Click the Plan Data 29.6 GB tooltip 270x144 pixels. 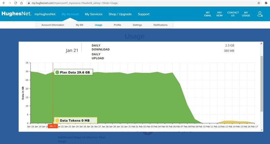[74, 72]
